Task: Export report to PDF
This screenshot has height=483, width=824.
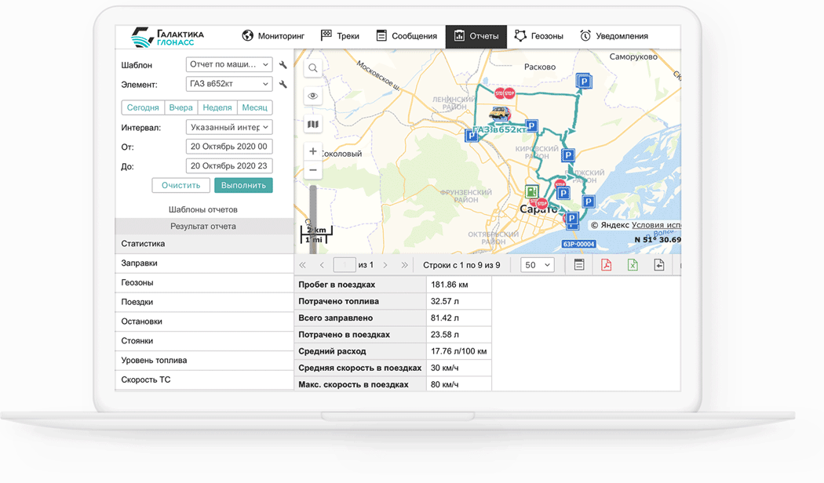Action: pos(606,265)
